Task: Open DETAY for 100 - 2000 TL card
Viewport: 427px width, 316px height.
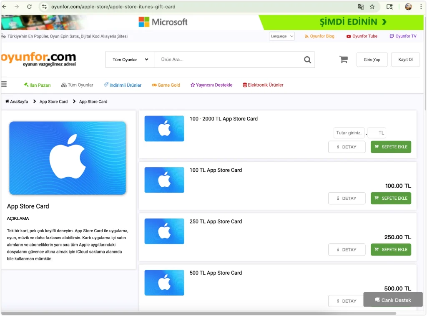Action: tap(347, 147)
